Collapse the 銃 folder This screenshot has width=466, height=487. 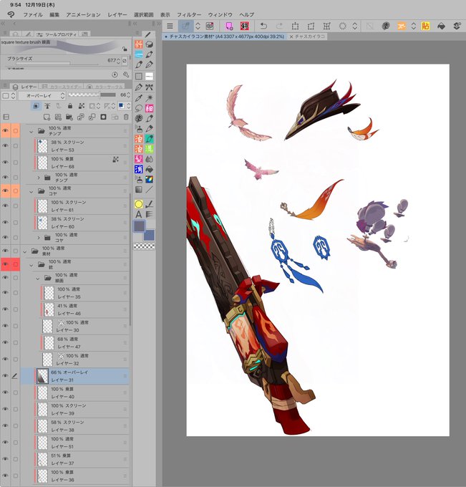(x=31, y=265)
